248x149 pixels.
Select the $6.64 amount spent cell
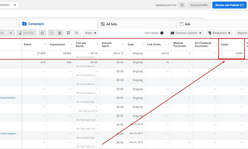[x=120, y=62]
